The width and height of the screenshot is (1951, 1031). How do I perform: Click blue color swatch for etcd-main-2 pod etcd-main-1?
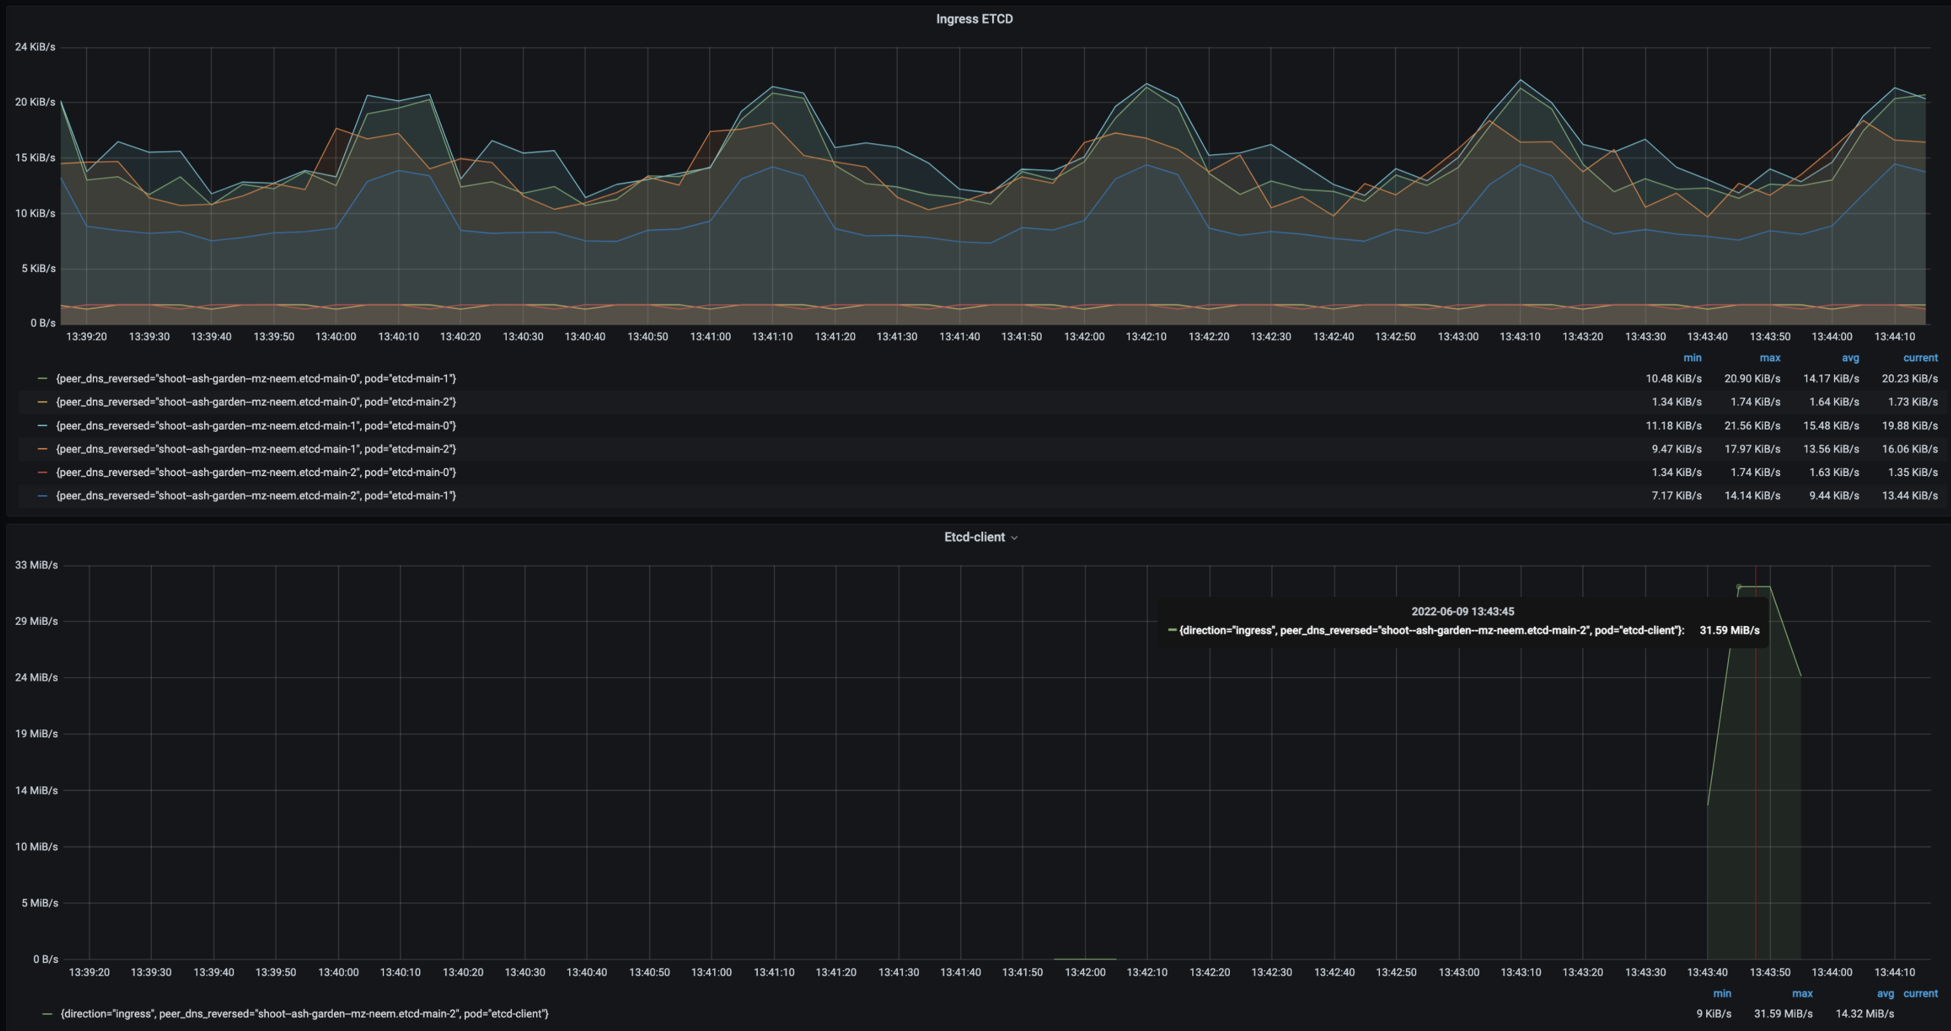click(x=43, y=496)
